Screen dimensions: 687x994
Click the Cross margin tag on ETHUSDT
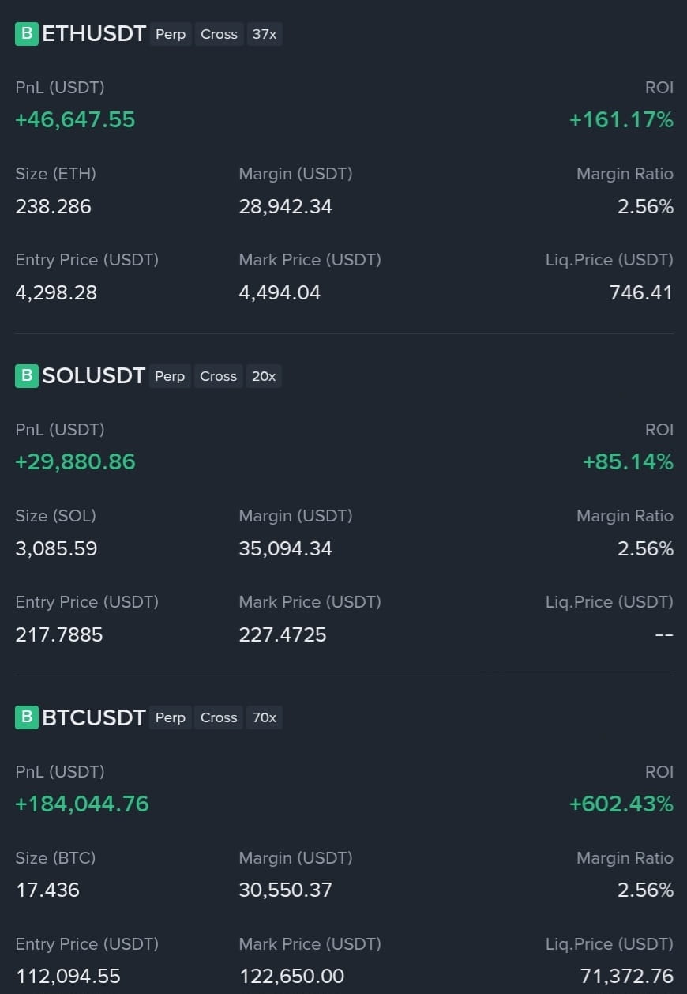pos(219,34)
